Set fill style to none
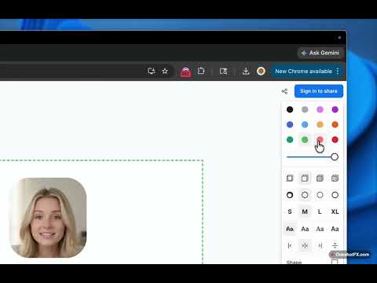This screenshot has width=377, height=283. 290,178
